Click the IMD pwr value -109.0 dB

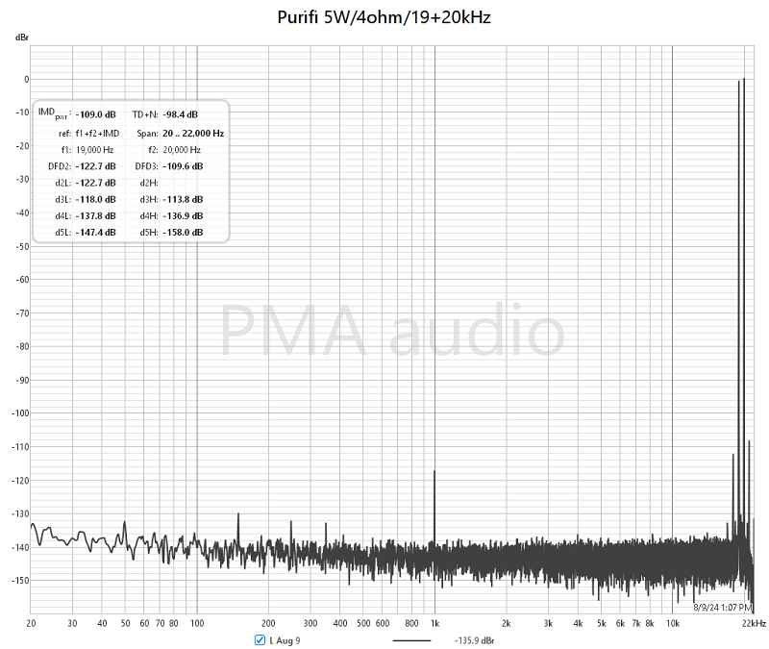tap(95, 114)
